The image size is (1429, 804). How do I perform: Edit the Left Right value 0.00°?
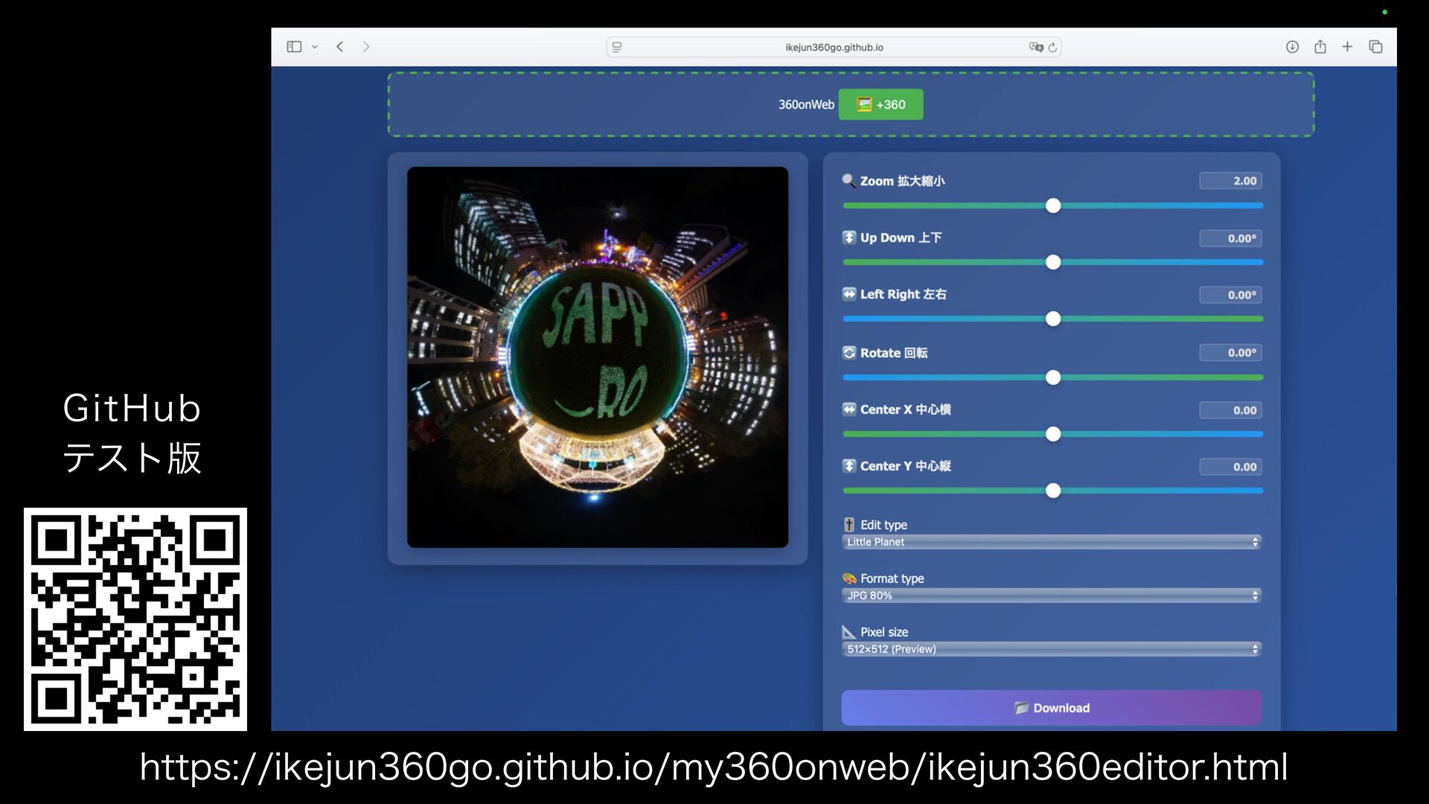[x=1230, y=295]
